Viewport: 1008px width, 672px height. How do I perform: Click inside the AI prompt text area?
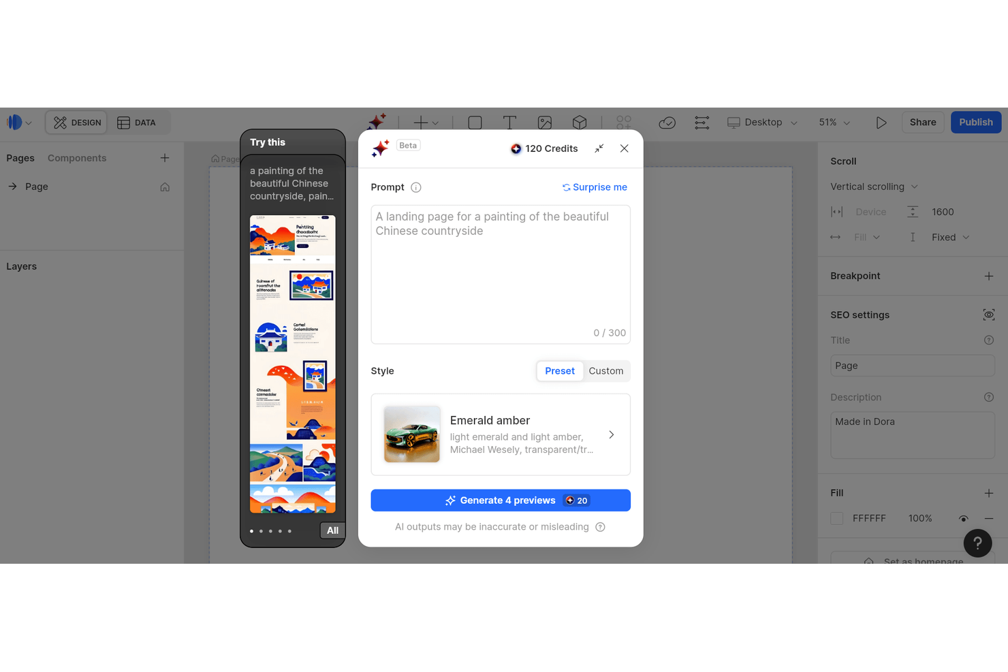(501, 272)
